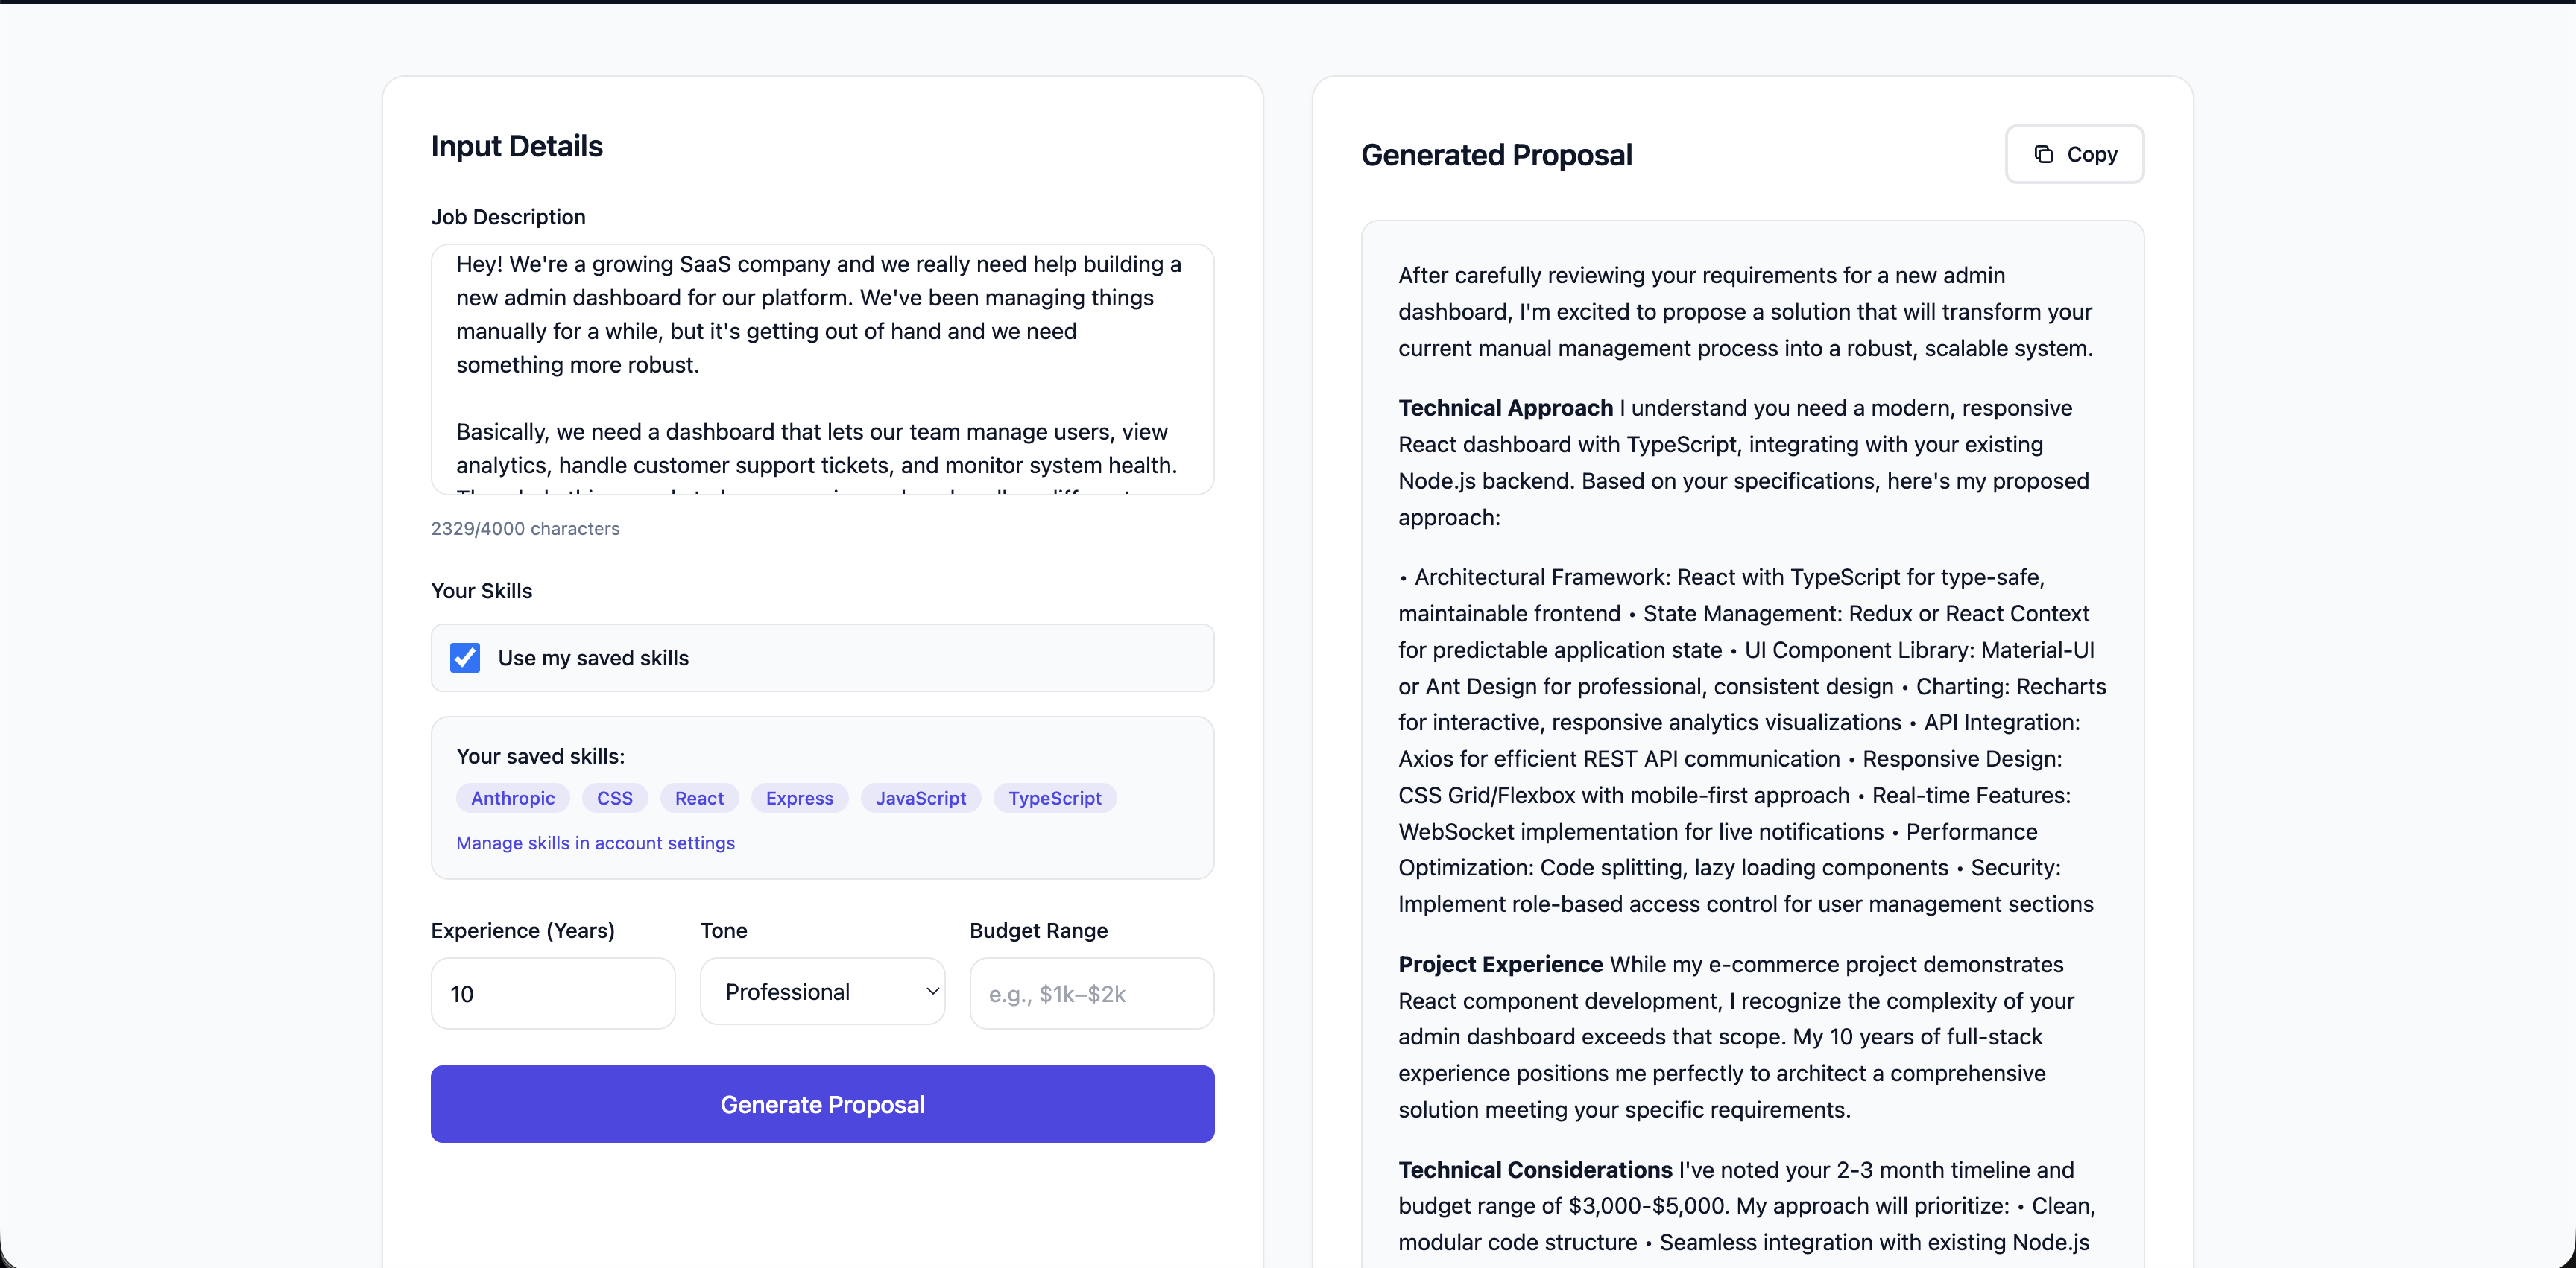
Task: Select the JavaScript skill tag
Action: tap(920, 797)
